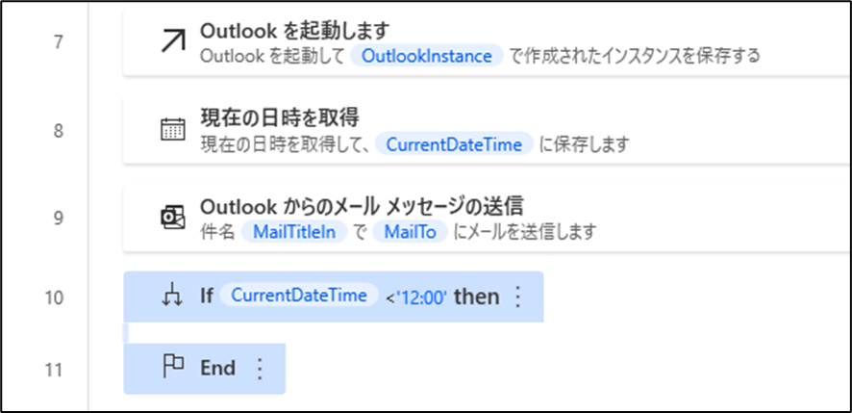Select the '現在の日時を取得' action card
The image size is (852, 413).
488,130
